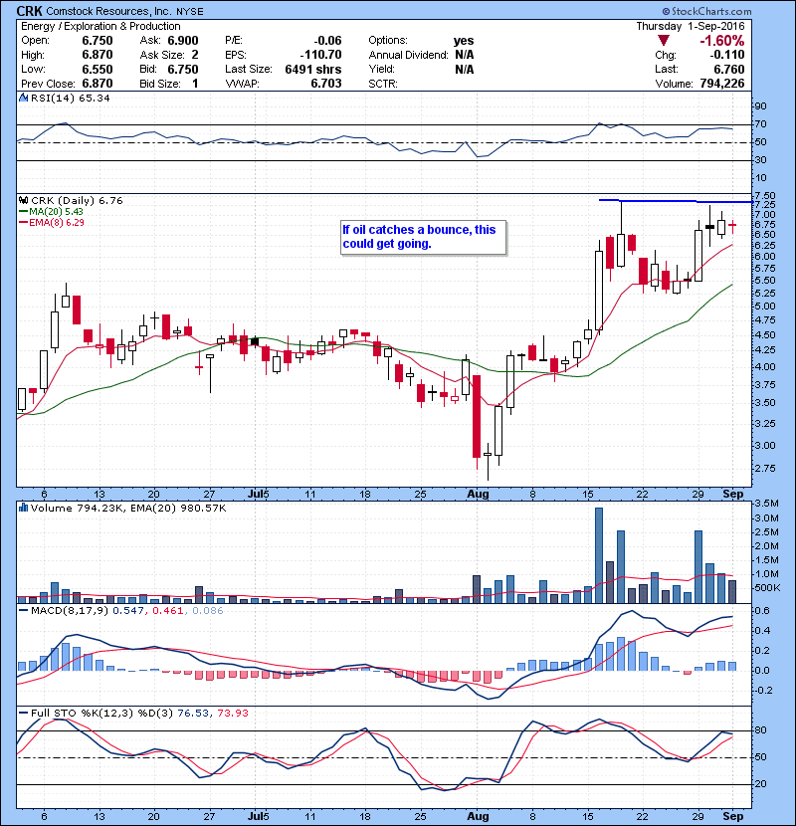Click the 7.50 price axis label
The width and height of the screenshot is (796, 826).
click(x=765, y=195)
